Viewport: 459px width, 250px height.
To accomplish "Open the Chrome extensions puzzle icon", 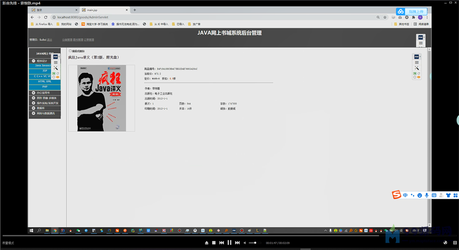I will coord(413,17).
